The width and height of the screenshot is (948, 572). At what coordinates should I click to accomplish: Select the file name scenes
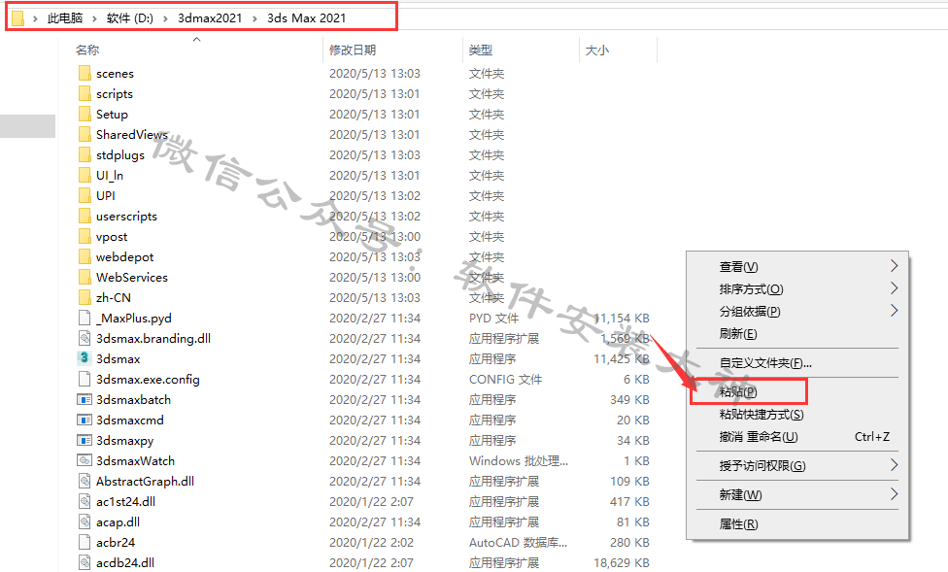pyautogui.click(x=115, y=74)
